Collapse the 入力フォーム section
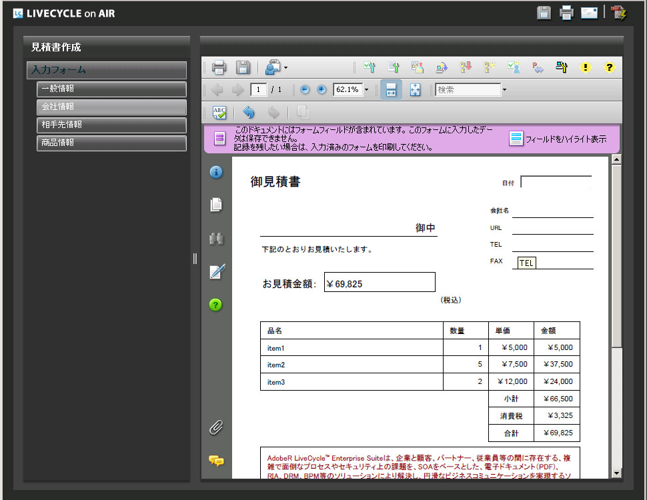The width and height of the screenshot is (647, 500). tap(107, 70)
